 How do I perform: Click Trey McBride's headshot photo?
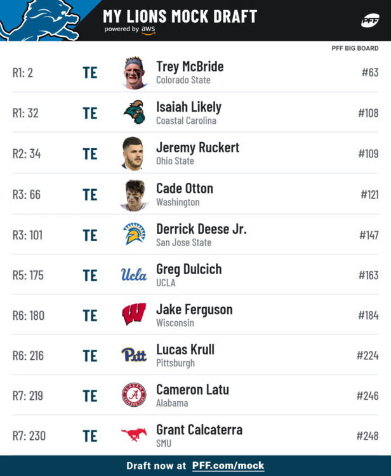click(x=135, y=72)
